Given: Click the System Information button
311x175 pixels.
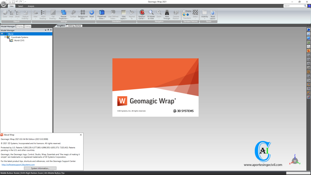Looking at the screenshot, I should pyautogui.click(x=40, y=168).
